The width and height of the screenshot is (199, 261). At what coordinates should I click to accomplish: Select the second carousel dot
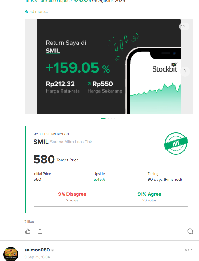108,118
